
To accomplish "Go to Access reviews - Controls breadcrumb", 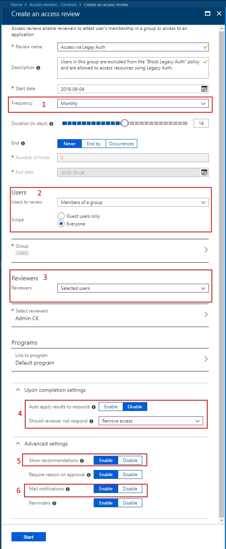I will click(53, 5).
